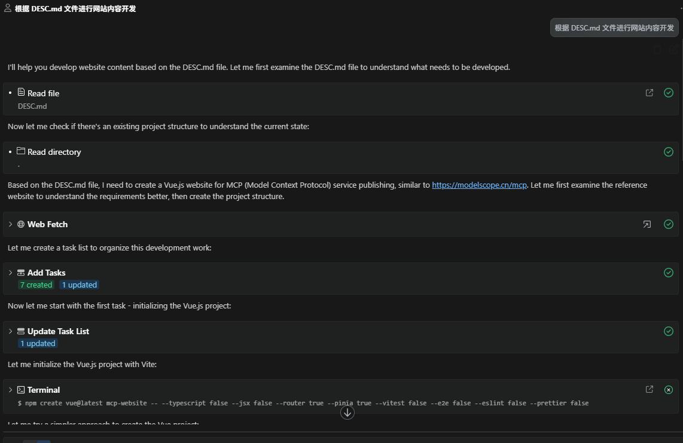Click the failed status icon on Terminal
The image size is (683, 443).
pos(669,390)
